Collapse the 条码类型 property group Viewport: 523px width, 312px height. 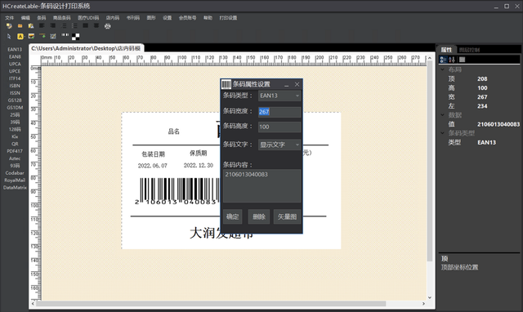tap(443, 133)
